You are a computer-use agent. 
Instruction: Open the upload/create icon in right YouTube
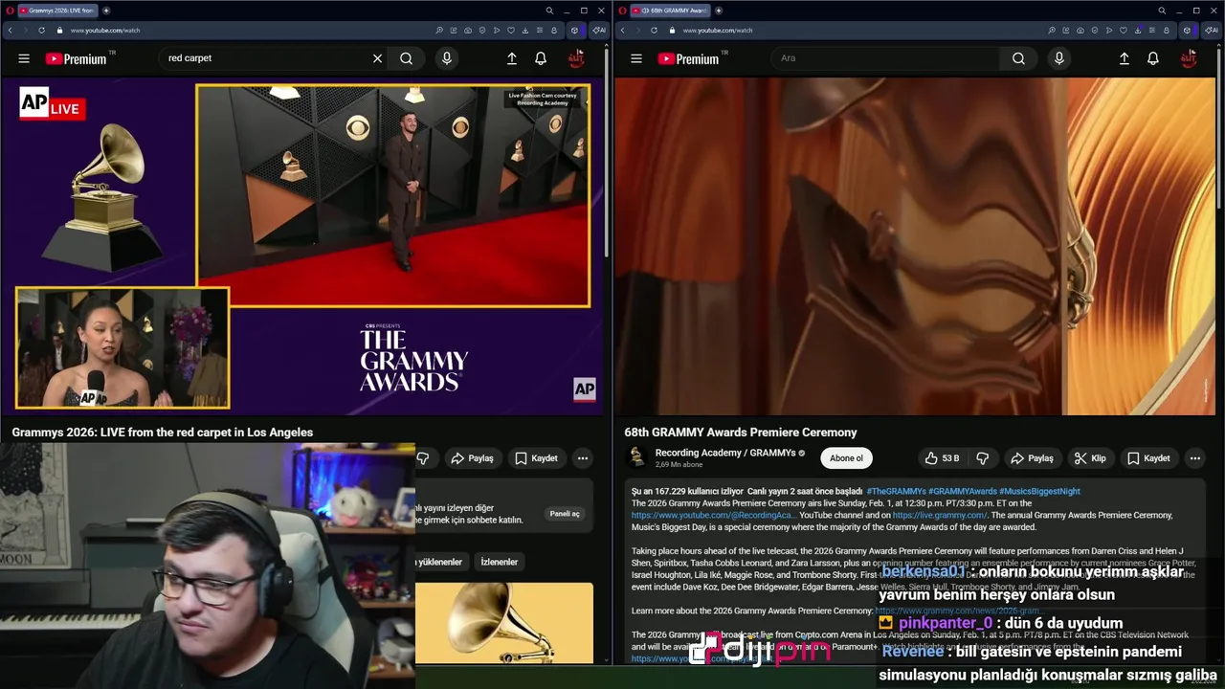click(x=1125, y=58)
